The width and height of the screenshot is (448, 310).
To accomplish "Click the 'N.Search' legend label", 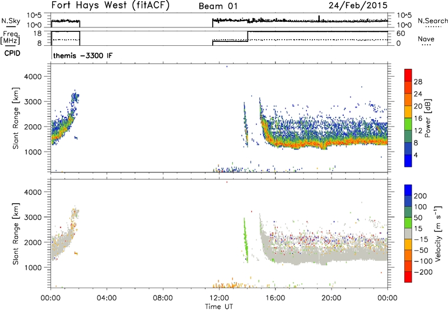I will [433, 21].
